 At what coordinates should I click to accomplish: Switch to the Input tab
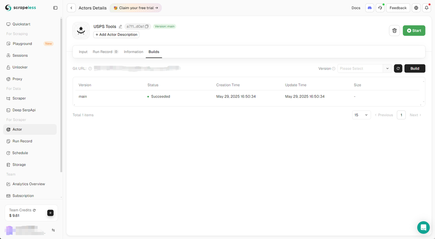83,52
